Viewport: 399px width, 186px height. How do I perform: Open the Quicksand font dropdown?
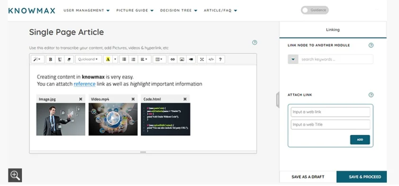click(x=88, y=60)
